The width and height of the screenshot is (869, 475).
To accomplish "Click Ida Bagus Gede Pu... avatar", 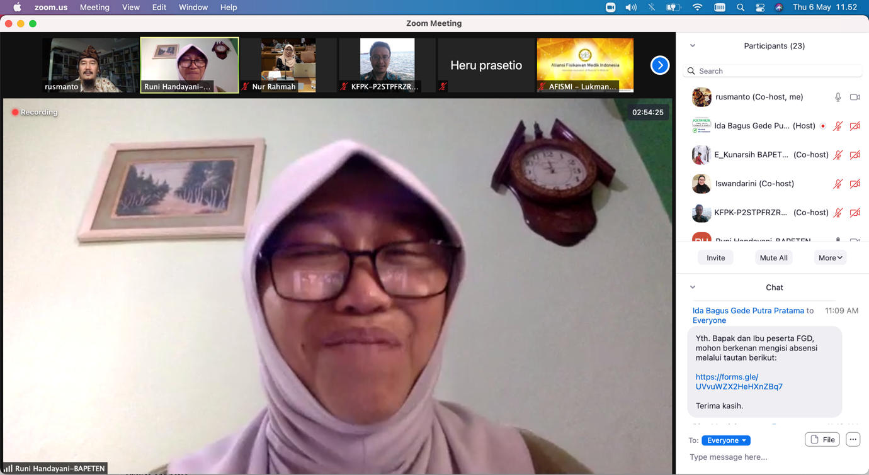I will point(701,126).
